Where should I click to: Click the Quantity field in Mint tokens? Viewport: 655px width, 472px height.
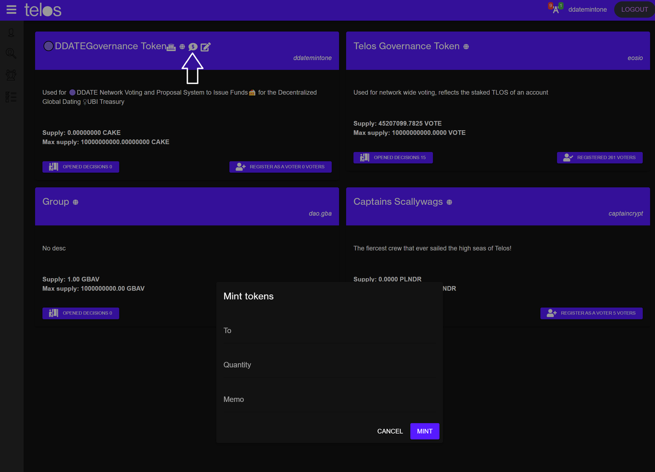tap(329, 365)
